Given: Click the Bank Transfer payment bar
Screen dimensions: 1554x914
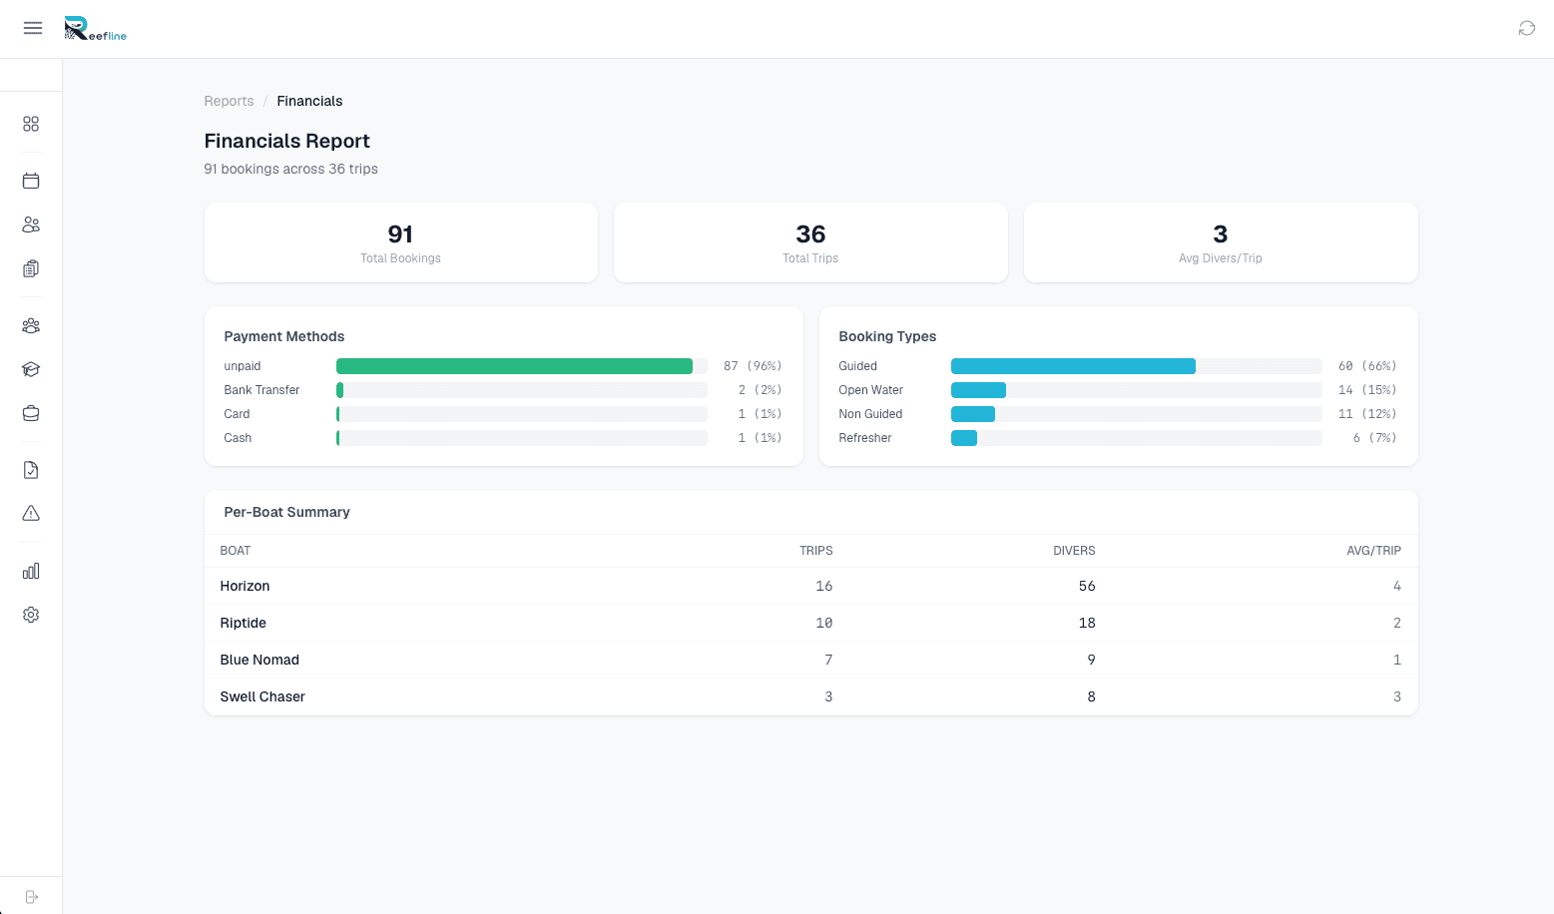Looking at the screenshot, I should tap(340, 390).
